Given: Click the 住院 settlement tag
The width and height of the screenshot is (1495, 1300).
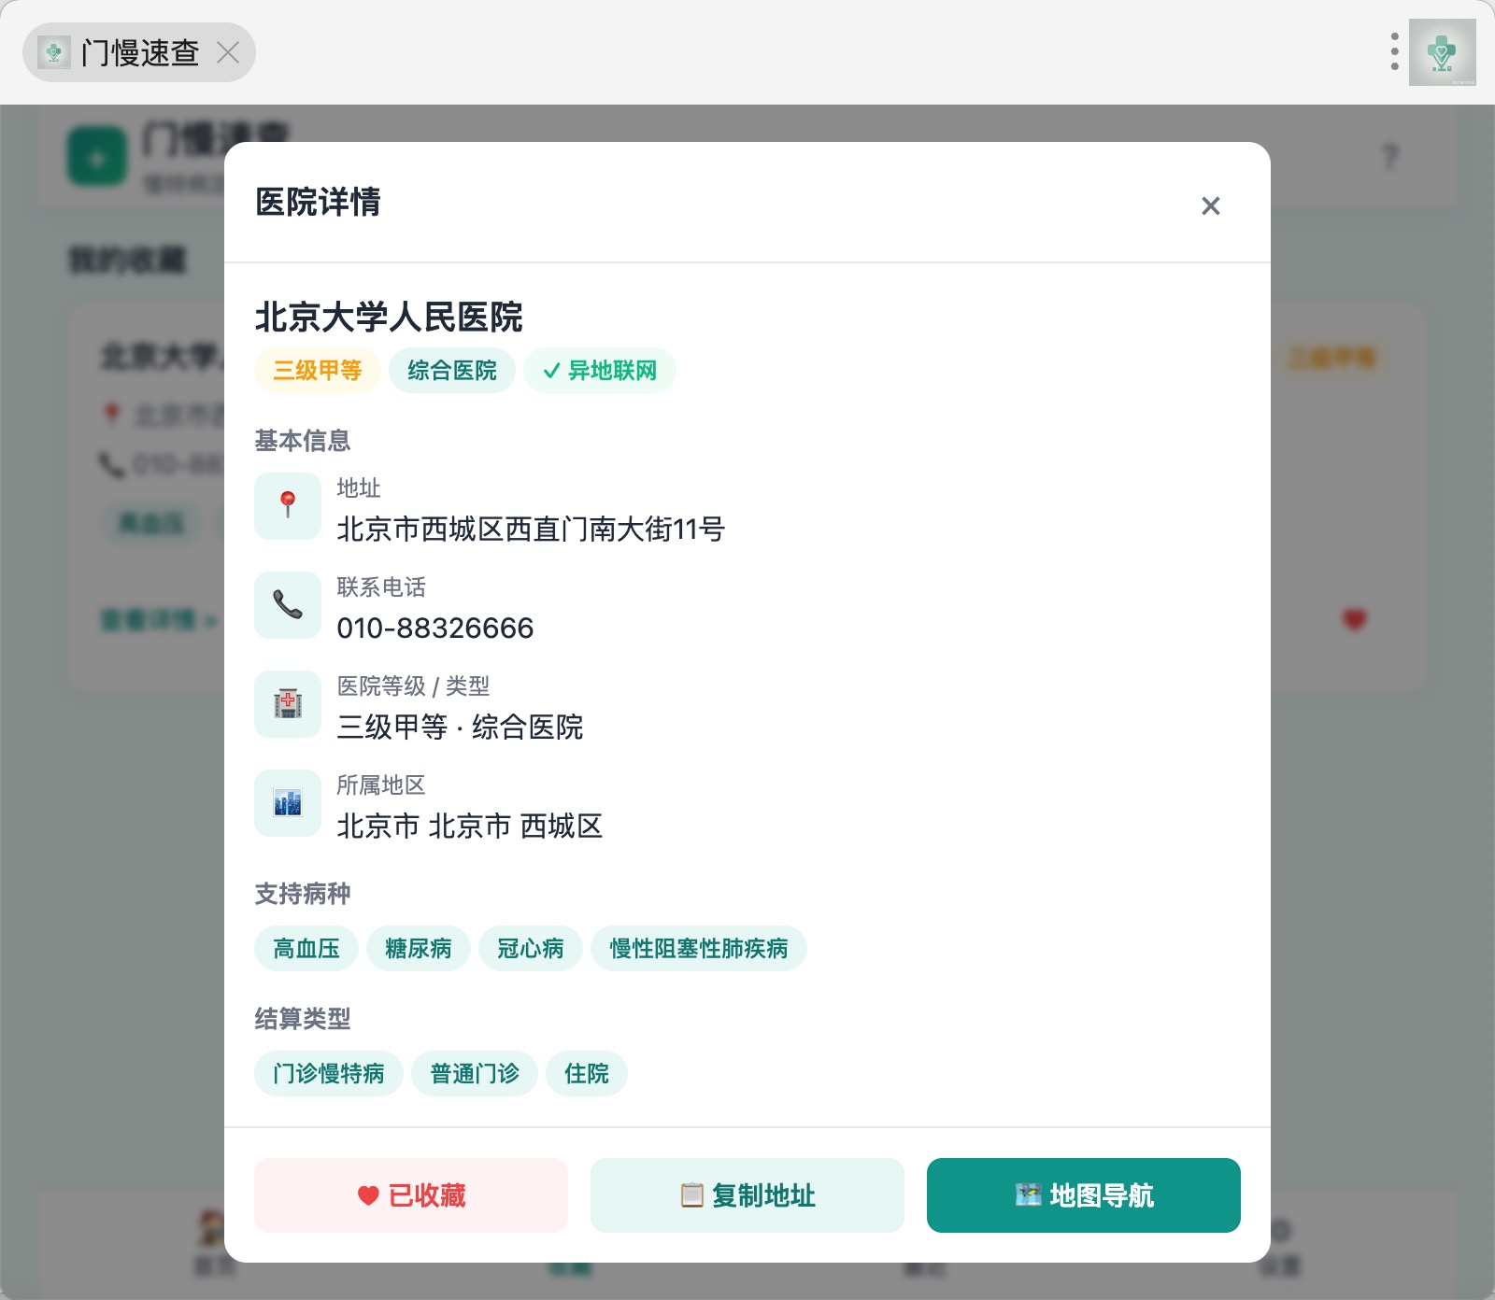Looking at the screenshot, I should coord(587,1074).
